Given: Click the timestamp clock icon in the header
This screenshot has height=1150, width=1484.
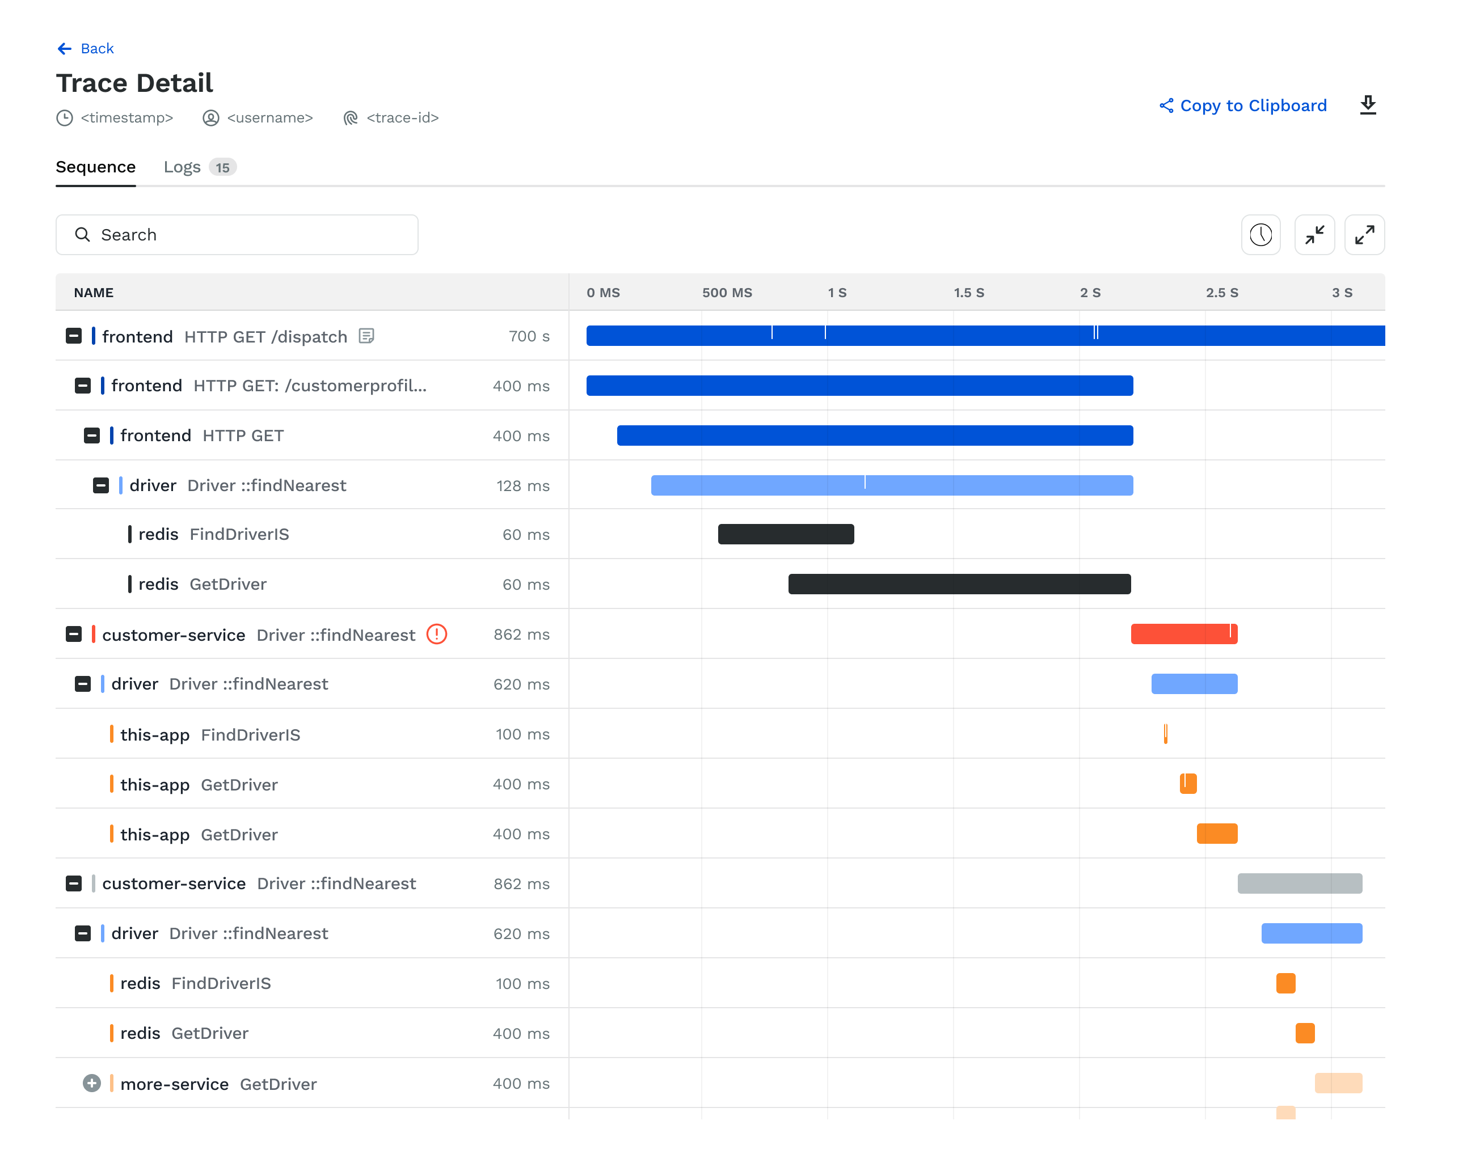Looking at the screenshot, I should tap(64, 117).
